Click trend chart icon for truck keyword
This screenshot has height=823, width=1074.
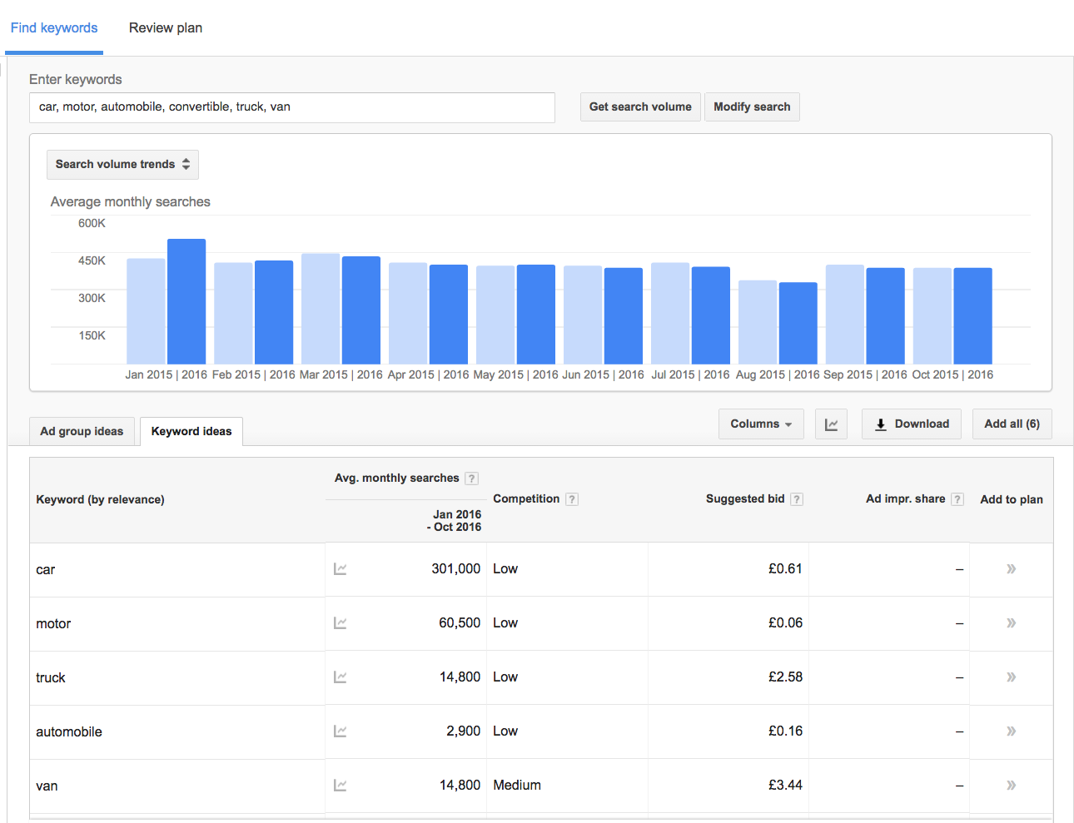tap(340, 677)
